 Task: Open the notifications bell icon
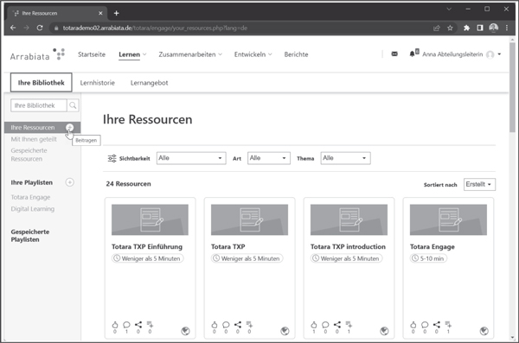click(412, 54)
